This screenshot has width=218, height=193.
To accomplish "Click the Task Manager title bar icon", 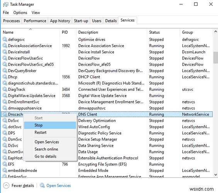I will click(x=5, y=5).
